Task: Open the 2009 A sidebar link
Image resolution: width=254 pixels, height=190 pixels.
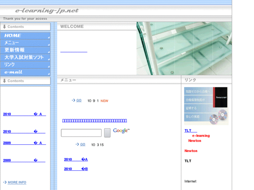Action: 24,143
